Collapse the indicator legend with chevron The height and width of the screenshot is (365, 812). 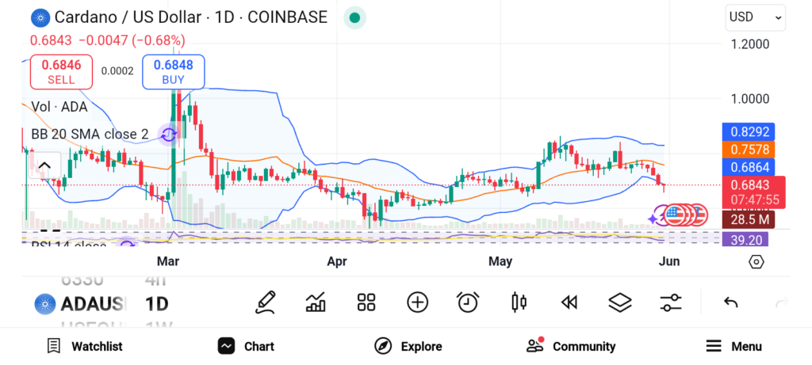point(44,165)
